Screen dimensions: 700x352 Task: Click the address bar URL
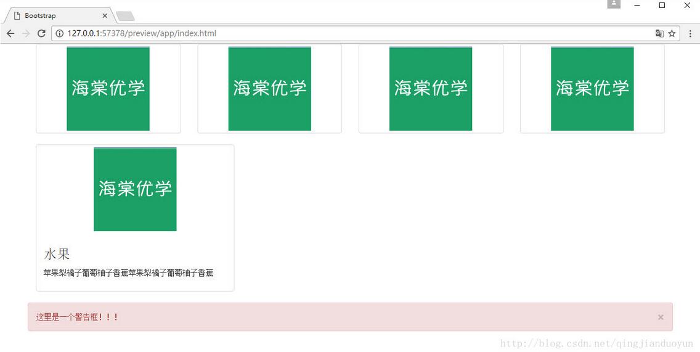(x=142, y=33)
